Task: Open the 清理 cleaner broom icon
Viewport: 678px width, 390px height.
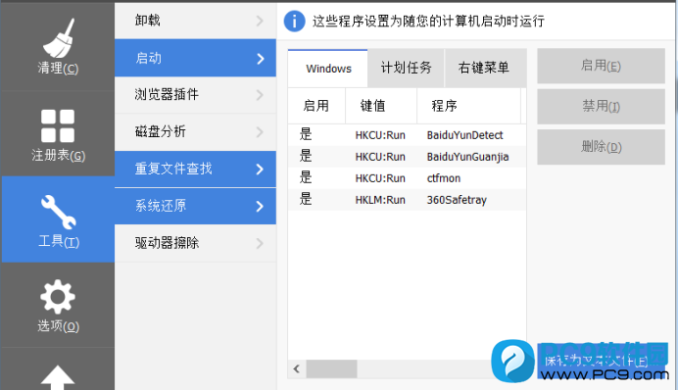Action: (x=58, y=38)
